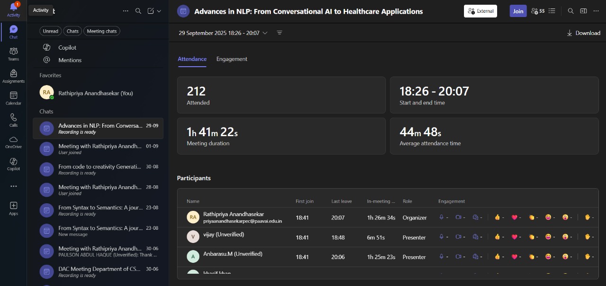Viewport: 606px width, 286px height.
Task: Show the participants list with 55 people
Action: pyautogui.click(x=538, y=11)
